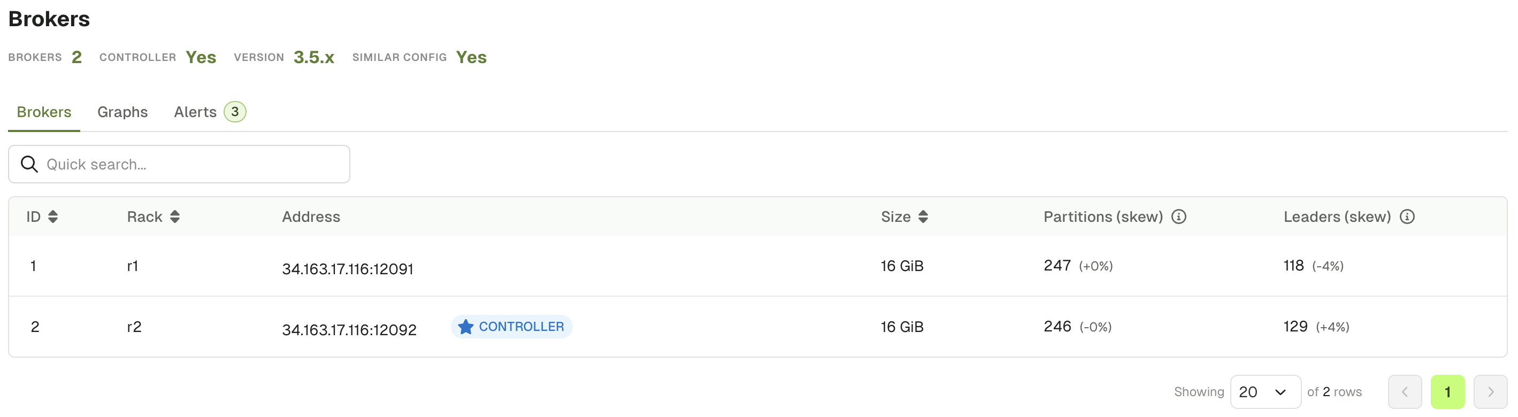Click the search magnifier icon
The image size is (1518, 417).
(29, 164)
